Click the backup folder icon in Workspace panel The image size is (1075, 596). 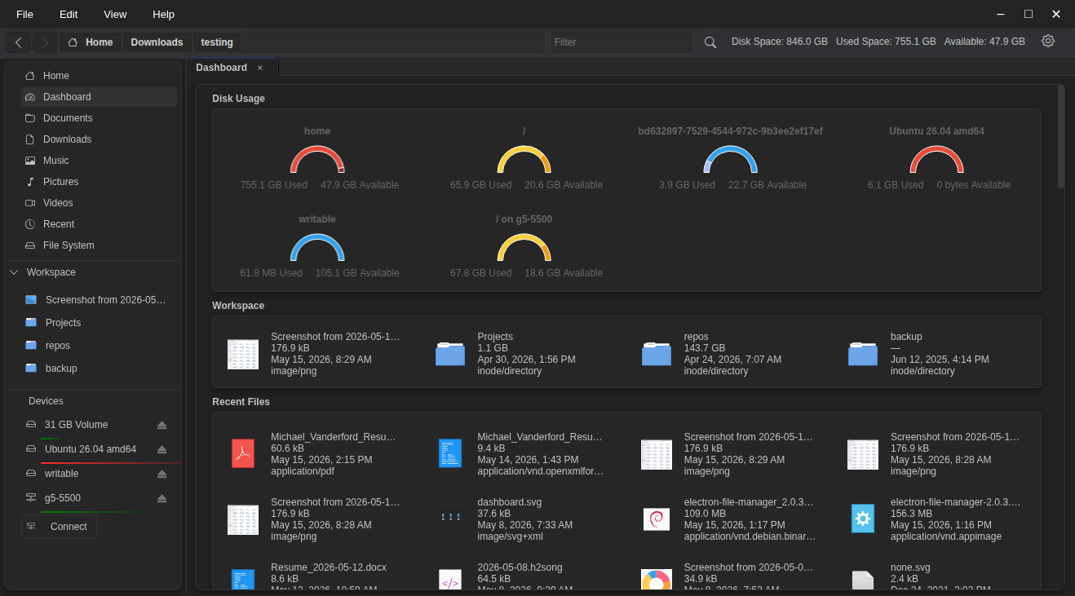coord(863,354)
